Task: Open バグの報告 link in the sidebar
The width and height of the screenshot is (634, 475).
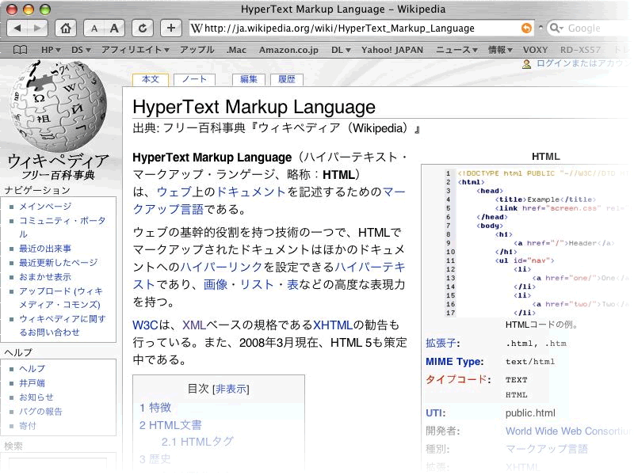Action: [x=41, y=411]
